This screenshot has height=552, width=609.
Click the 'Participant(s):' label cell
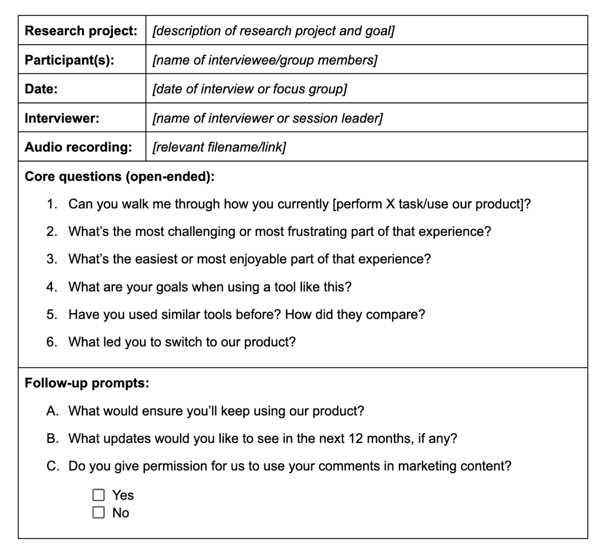(x=69, y=60)
